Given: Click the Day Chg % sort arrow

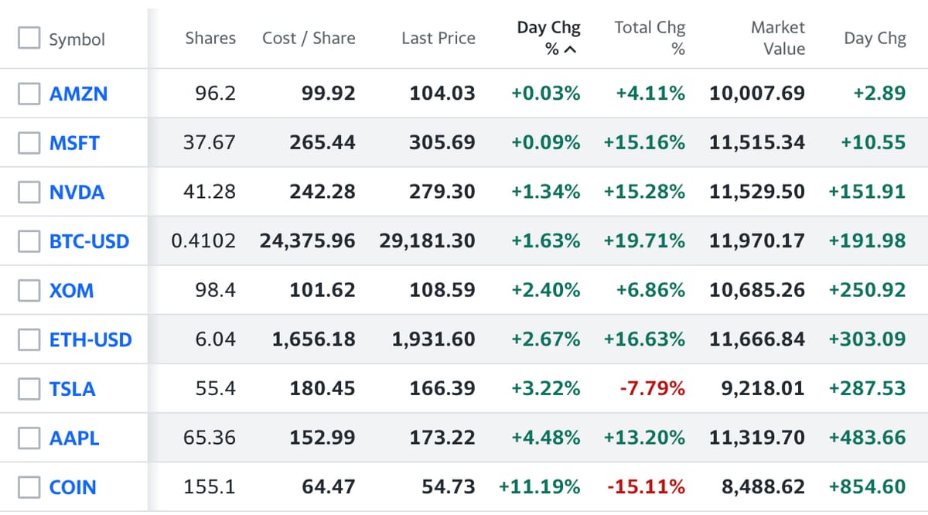Looking at the screenshot, I should tap(571, 50).
